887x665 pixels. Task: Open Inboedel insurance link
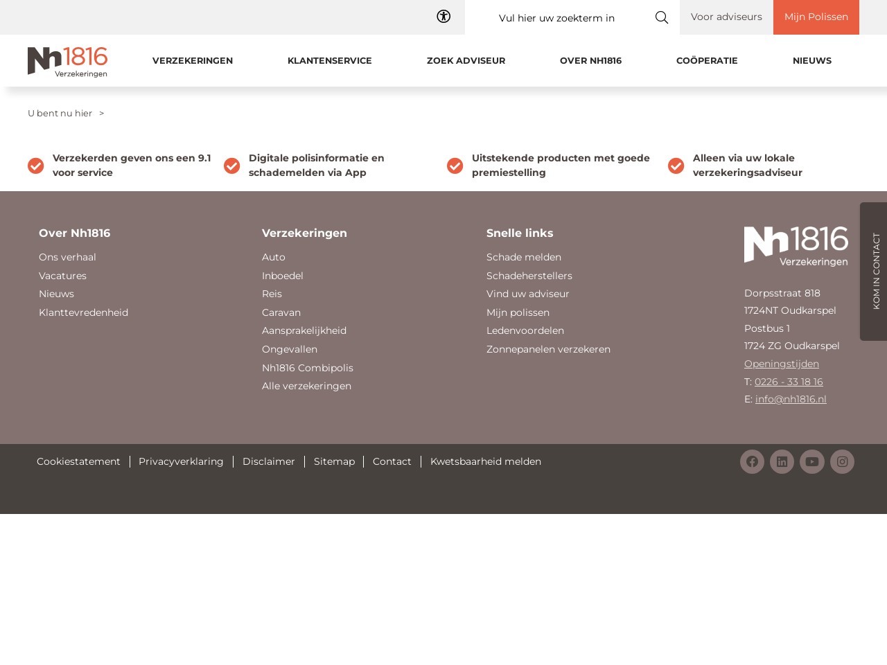click(x=283, y=276)
